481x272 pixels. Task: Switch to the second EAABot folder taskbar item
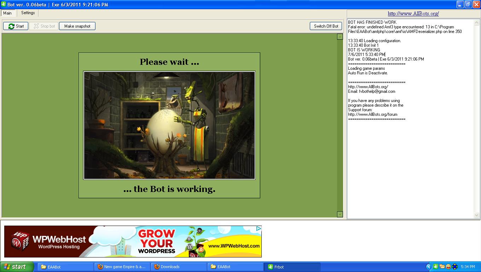(x=235, y=267)
